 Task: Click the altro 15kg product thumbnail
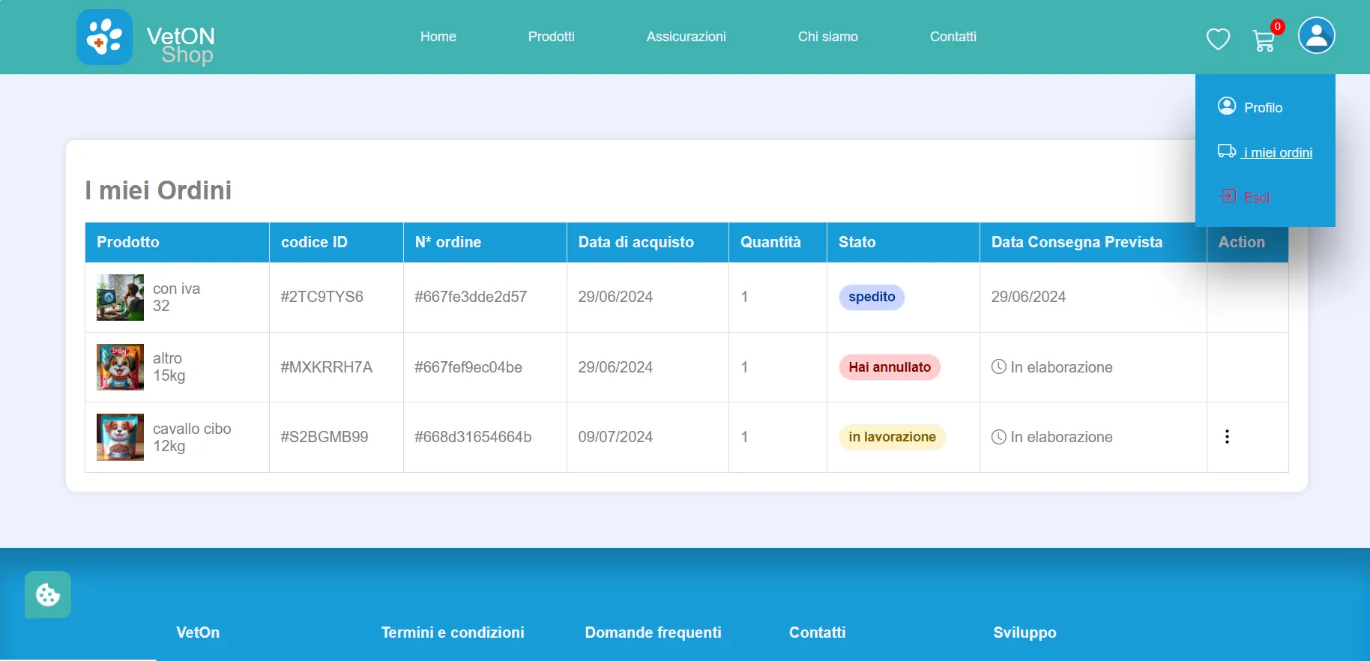click(x=120, y=367)
